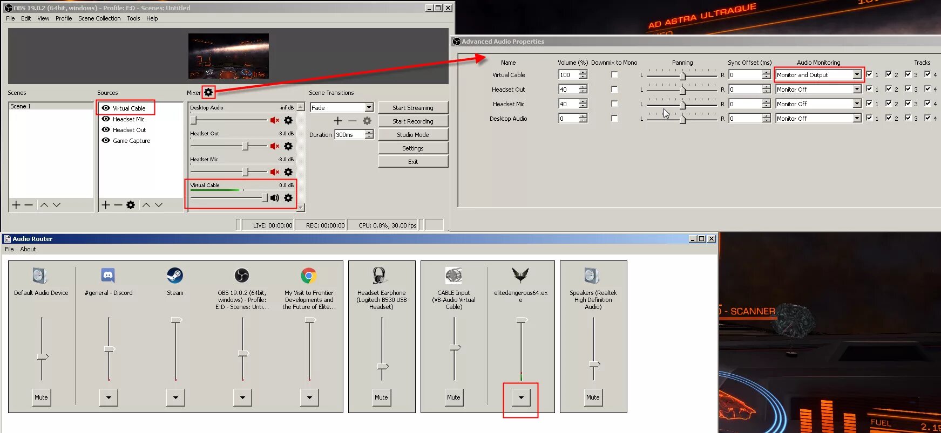Open Virtual Cable Audio Monitoring dropdown

click(x=818, y=75)
